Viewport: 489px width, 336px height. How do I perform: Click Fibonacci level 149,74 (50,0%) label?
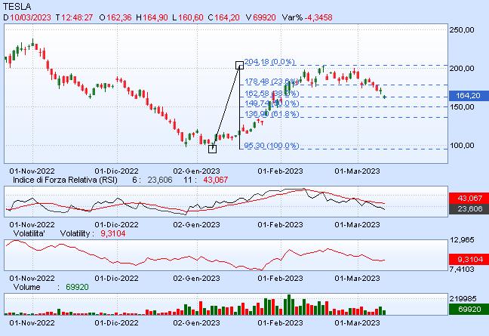coord(272,103)
